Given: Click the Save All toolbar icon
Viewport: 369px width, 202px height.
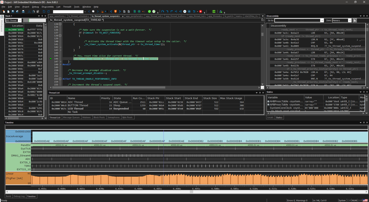Looking at the screenshot, I should [17, 11].
